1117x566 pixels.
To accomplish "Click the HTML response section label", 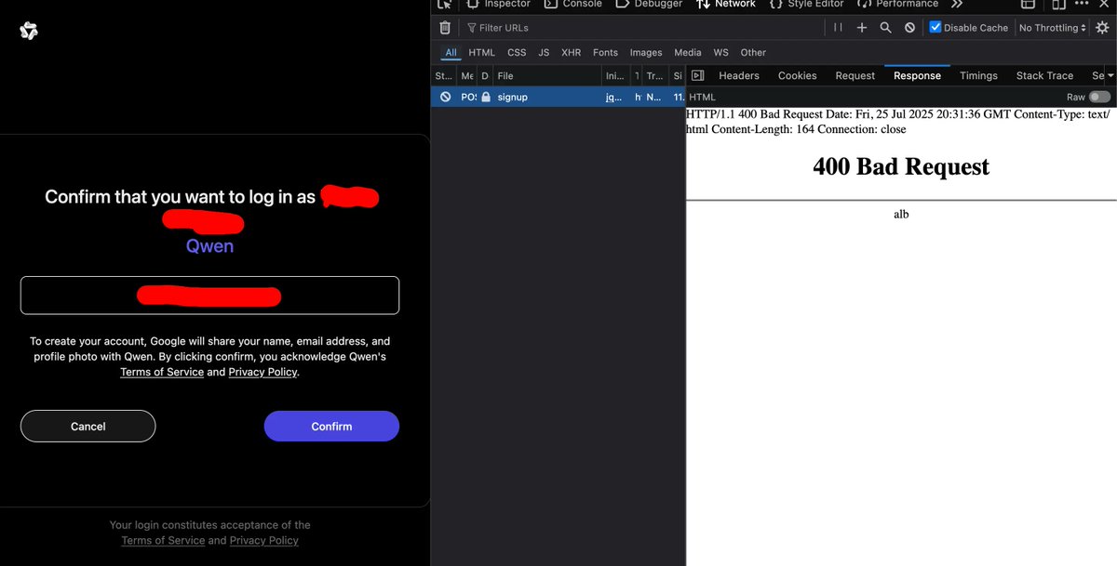I will tap(702, 97).
